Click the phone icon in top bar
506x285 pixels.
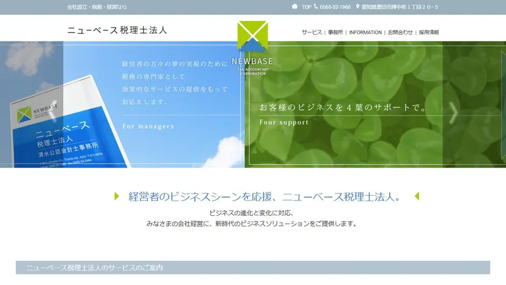click(316, 7)
